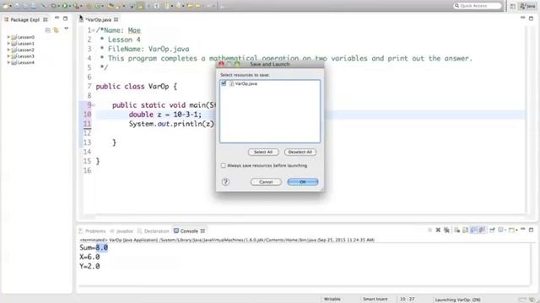Viewport: 540px width, 303px height.
Task: Click Remove All Terminated Launches icon
Action: coord(446,230)
